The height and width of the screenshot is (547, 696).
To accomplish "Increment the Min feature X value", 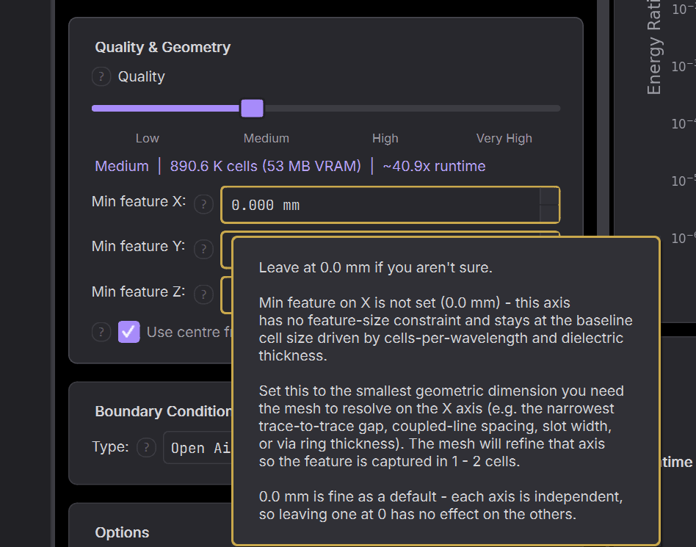I will pos(549,196).
